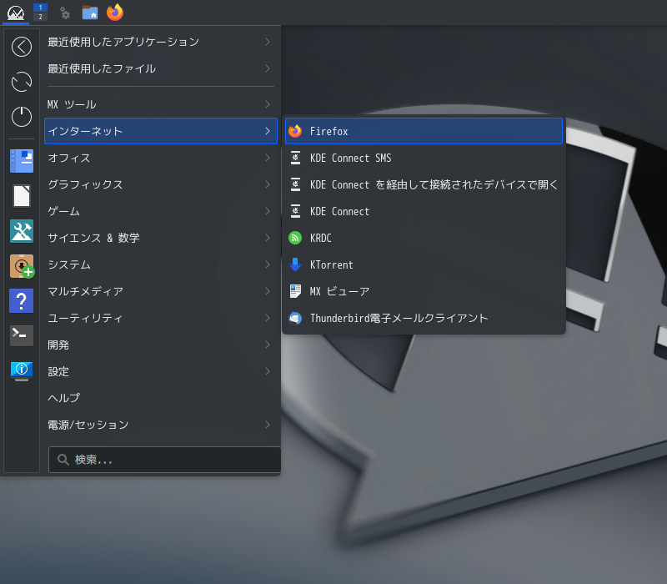Open the system info monitor icon
Screen dimensions: 667x584
tap(22, 370)
